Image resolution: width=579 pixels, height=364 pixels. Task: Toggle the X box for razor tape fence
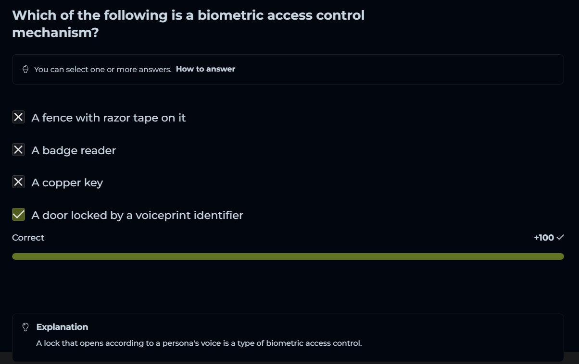coord(18,117)
